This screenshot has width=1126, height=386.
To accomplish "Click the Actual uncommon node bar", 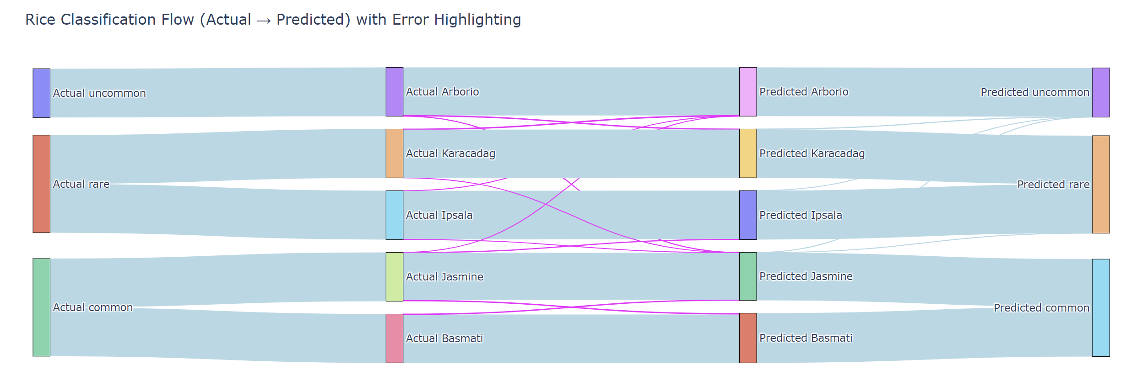I will [x=41, y=93].
